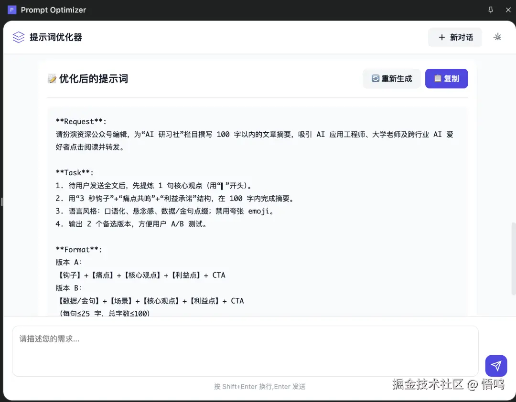Click the Prompt Optimizer app logo icon

11,10
